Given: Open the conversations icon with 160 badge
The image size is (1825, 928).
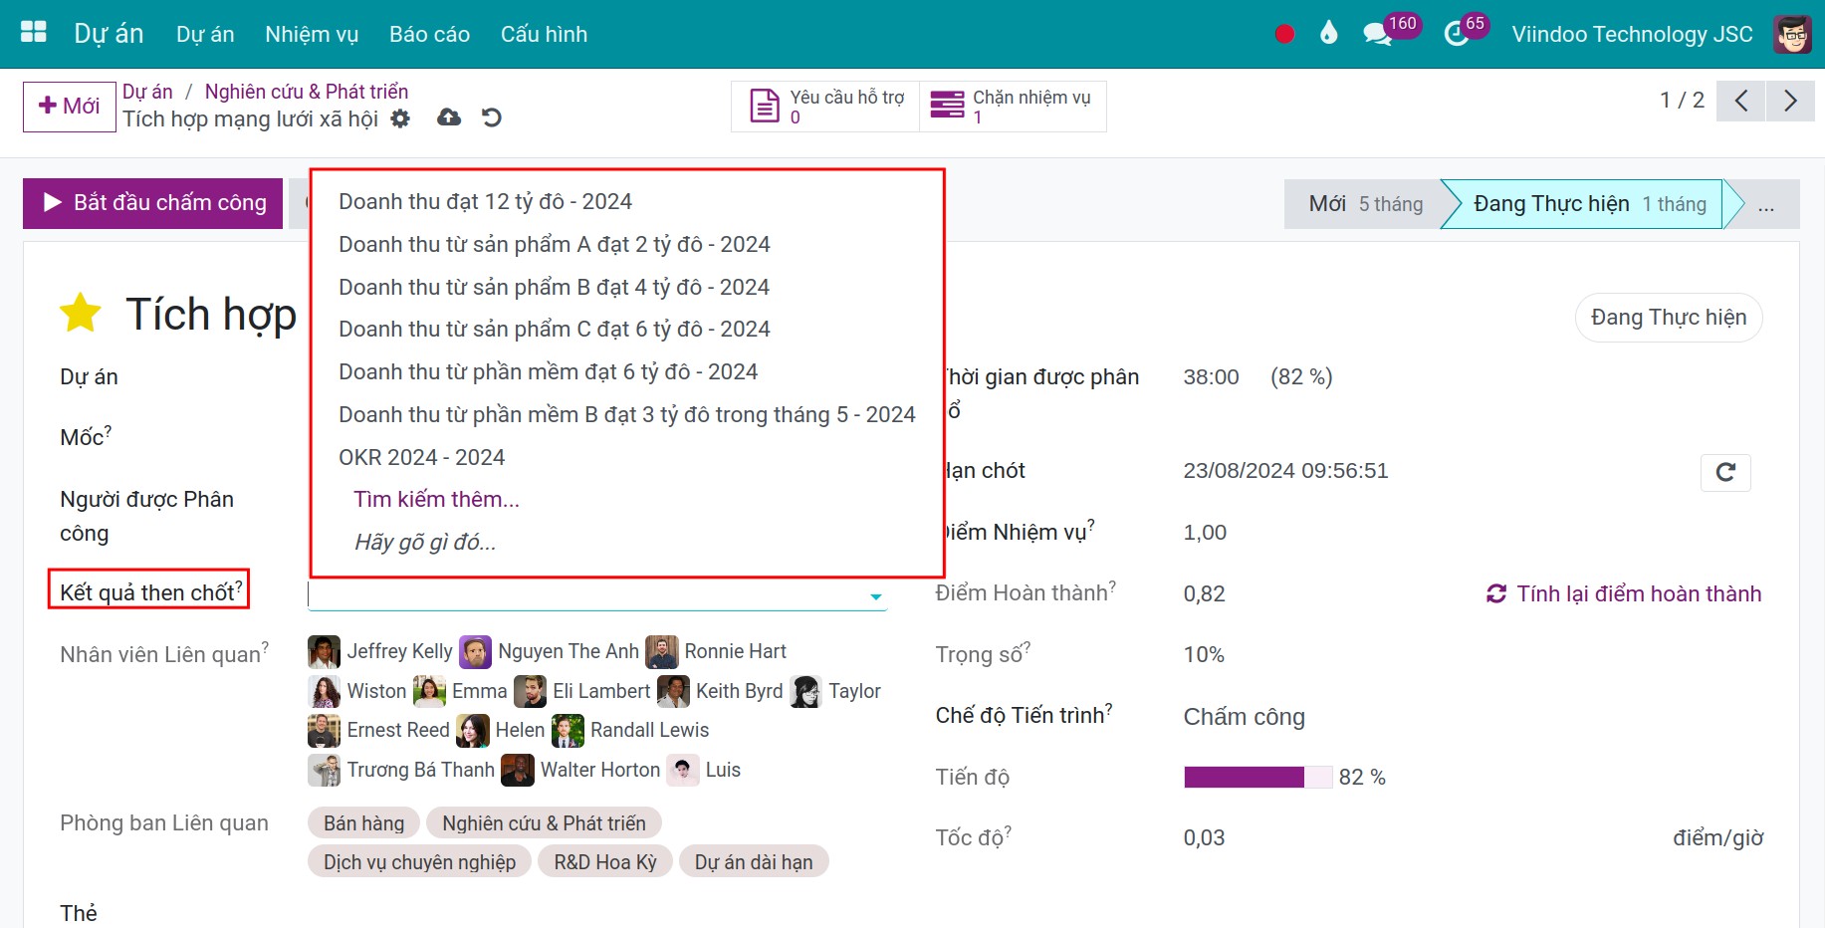Looking at the screenshot, I should pyautogui.click(x=1377, y=34).
